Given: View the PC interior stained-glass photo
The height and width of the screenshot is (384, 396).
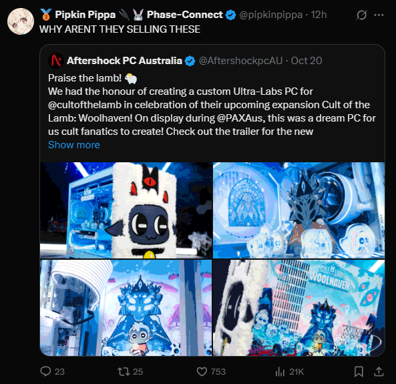Looking at the screenshot, I should (x=299, y=210).
